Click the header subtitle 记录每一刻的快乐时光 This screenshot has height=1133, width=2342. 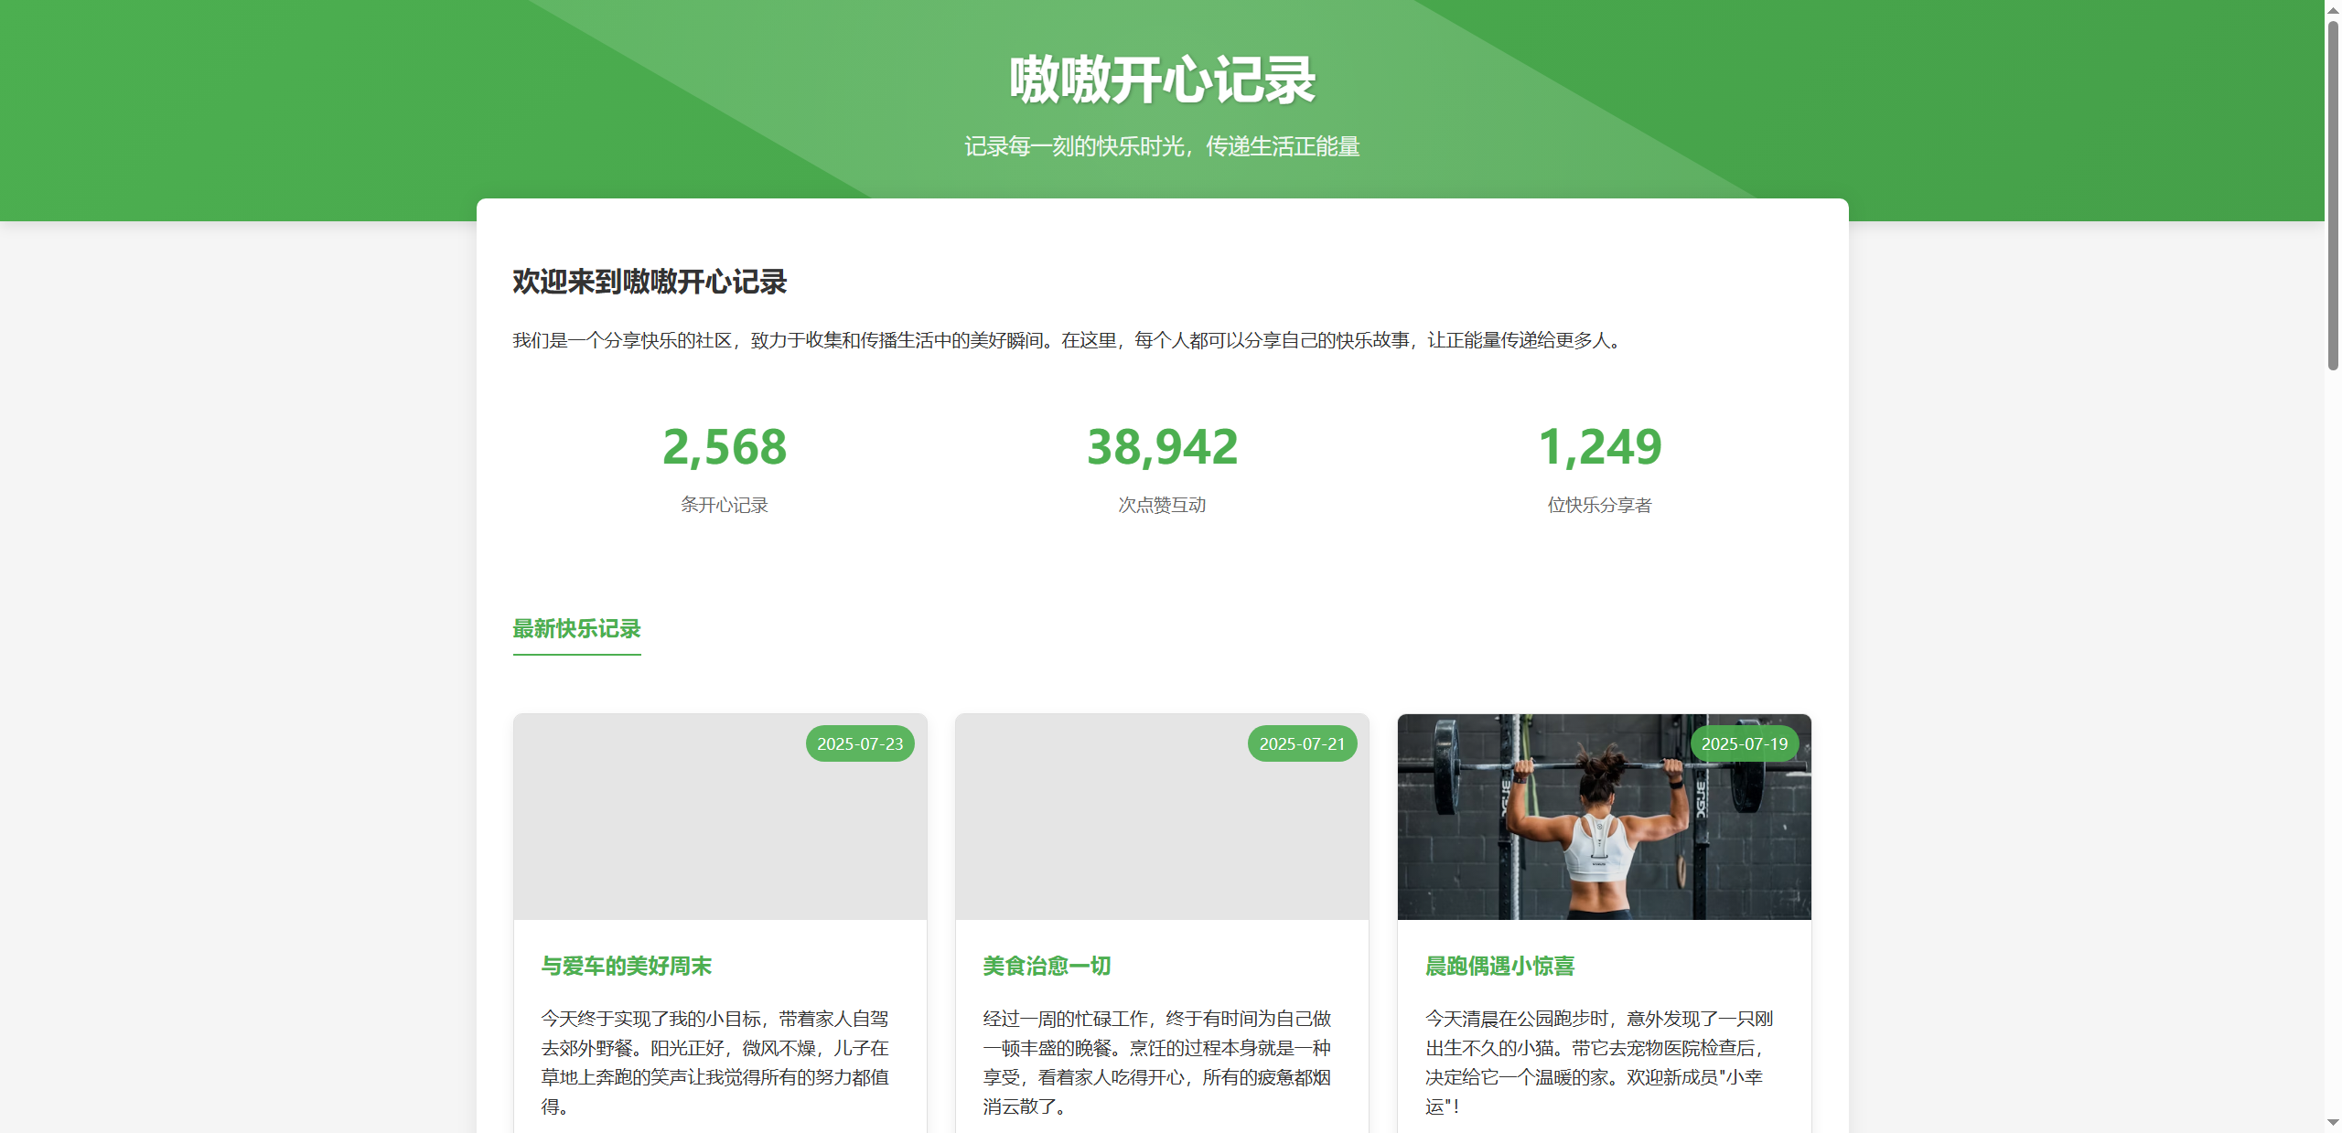coord(1162,146)
